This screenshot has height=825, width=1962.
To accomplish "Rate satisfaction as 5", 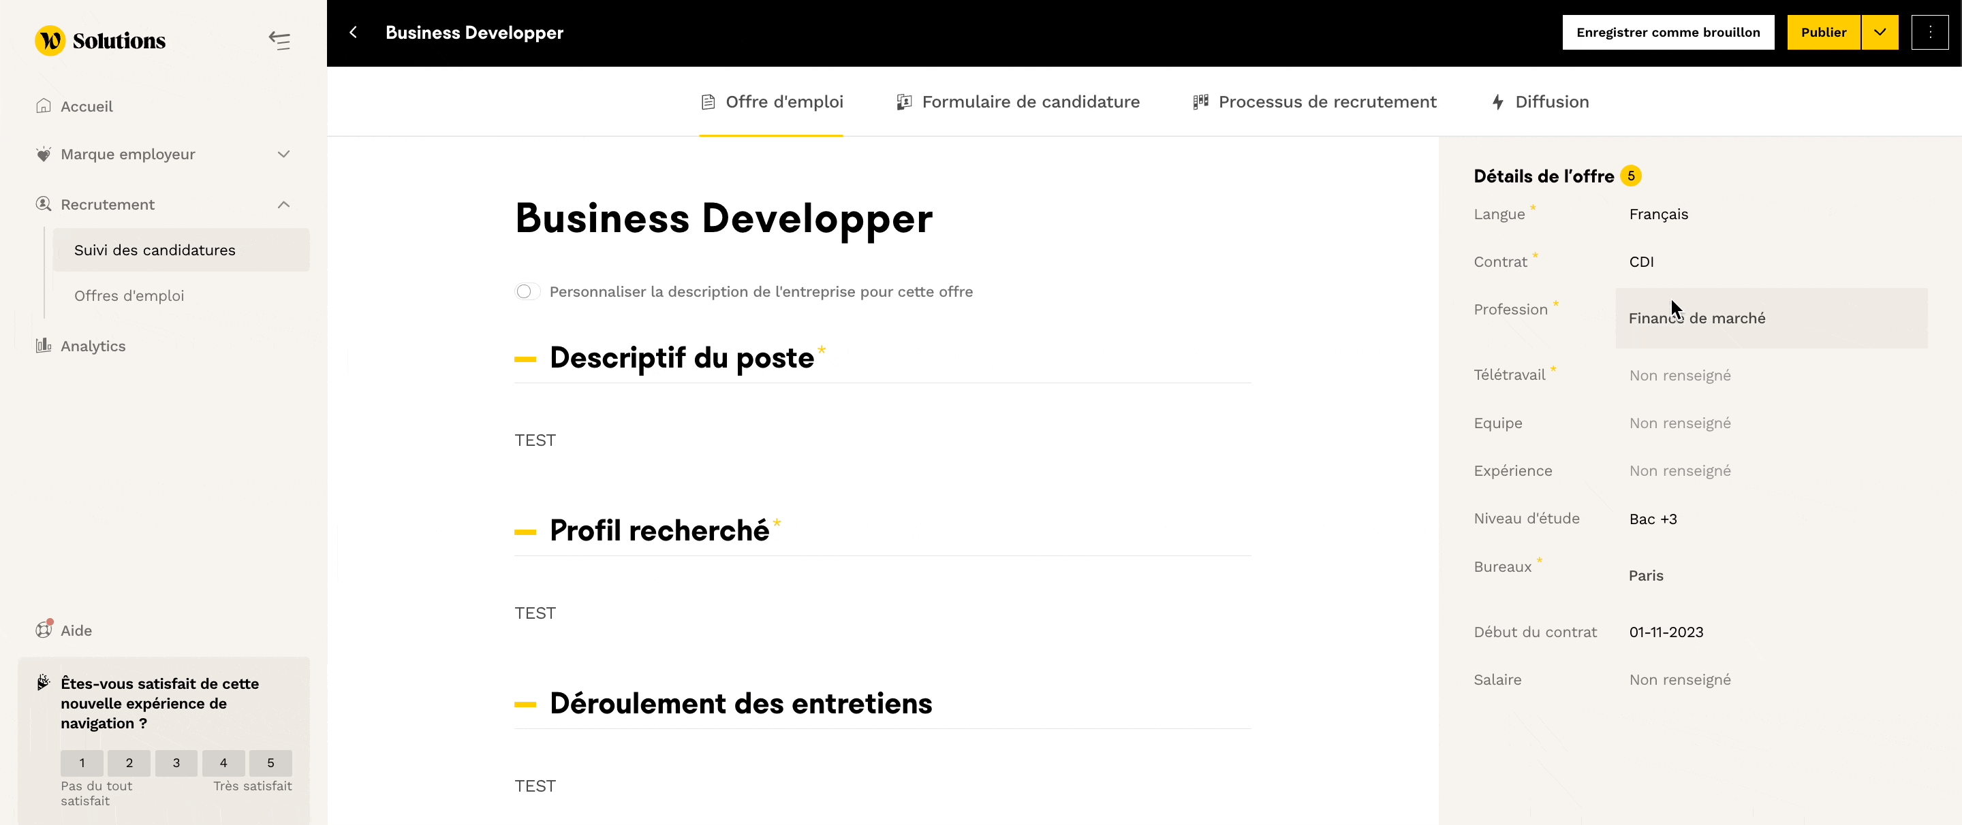I will coord(270,762).
